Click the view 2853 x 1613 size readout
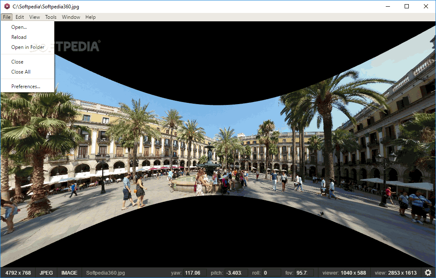The width and height of the screenshot is (436, 278). click(396, 273)
